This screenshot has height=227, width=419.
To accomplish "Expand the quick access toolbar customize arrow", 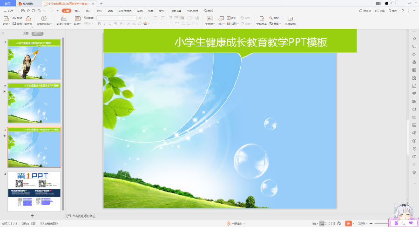I will pyautogui.click(x=57, y=11).
